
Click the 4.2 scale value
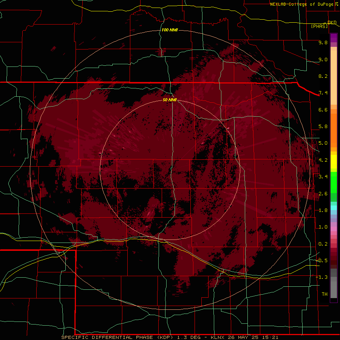tap(323, 160)
